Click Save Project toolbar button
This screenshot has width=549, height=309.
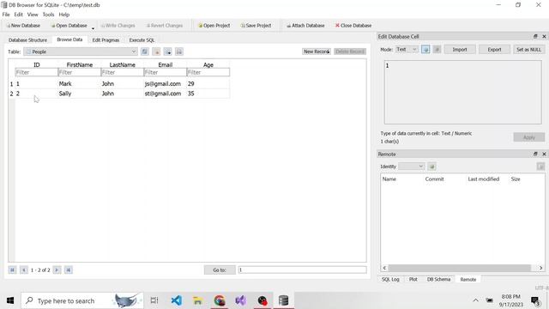tap(256, 26)
